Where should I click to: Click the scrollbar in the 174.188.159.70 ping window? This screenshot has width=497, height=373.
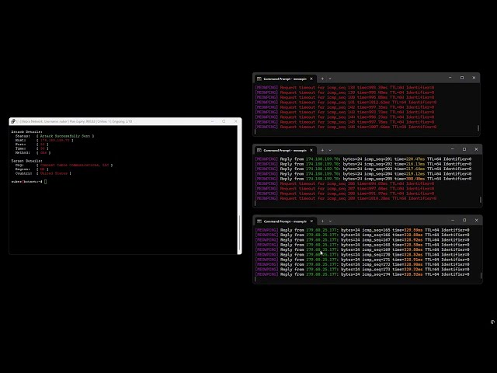(x=481, y=200)
